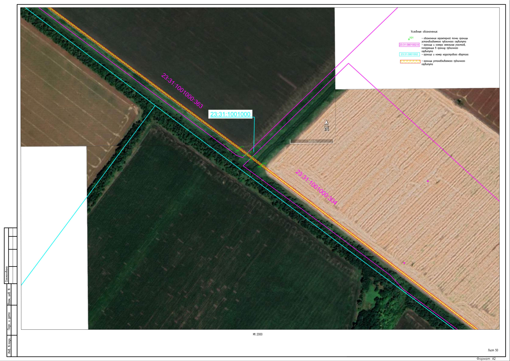Select parcel label 23:31:1001000:363
The width and height of the screenshot is (510, 361).
pos(182,91)
